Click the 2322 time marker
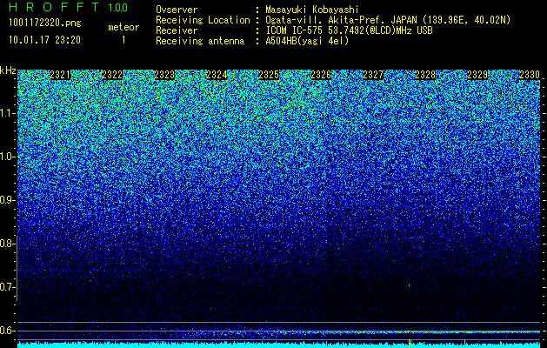 pos(112,75)
